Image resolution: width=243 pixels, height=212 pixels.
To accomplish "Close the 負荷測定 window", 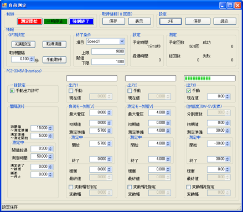I will [x=237, y=6].
